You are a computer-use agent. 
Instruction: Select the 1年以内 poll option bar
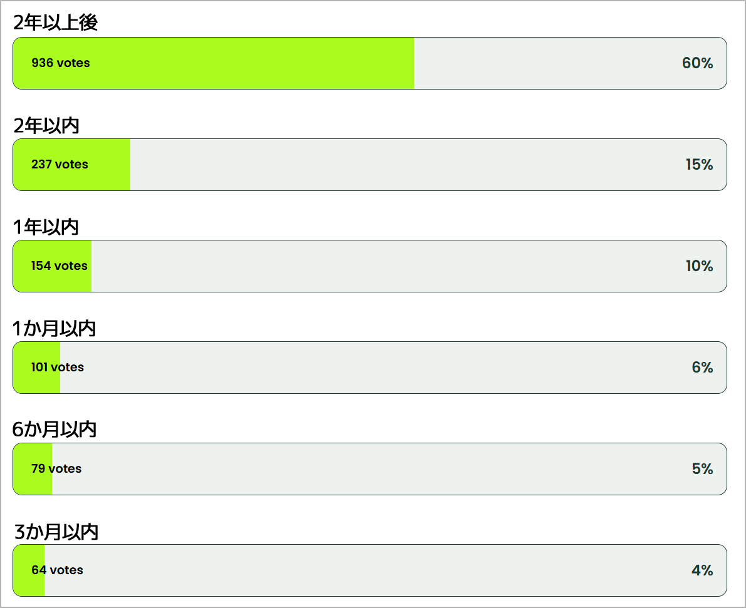370,266
